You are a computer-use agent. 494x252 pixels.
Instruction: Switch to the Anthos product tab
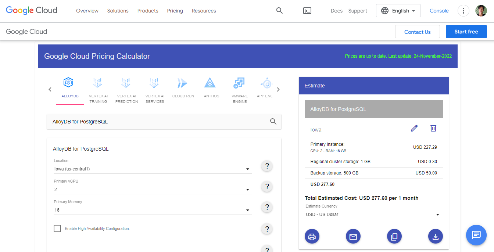pos(211,87)
